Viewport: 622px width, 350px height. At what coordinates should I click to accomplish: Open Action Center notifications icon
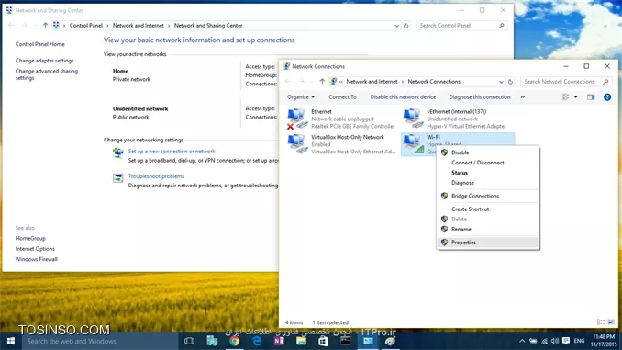coord(566,341)
